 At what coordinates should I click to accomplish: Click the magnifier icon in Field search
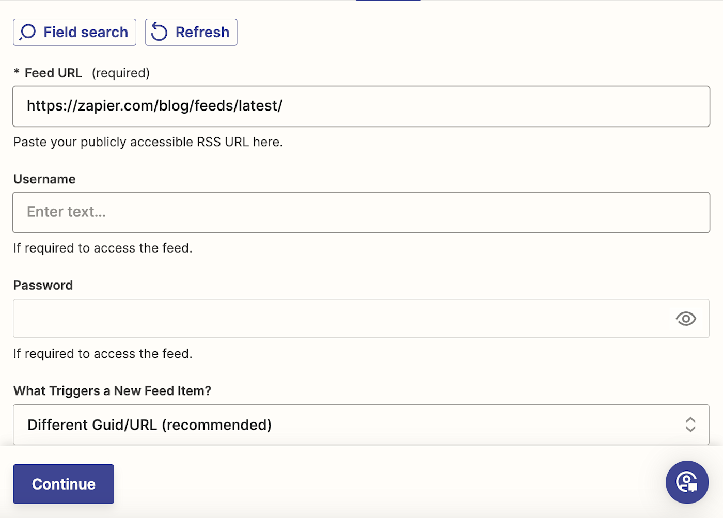coord(28,32)
